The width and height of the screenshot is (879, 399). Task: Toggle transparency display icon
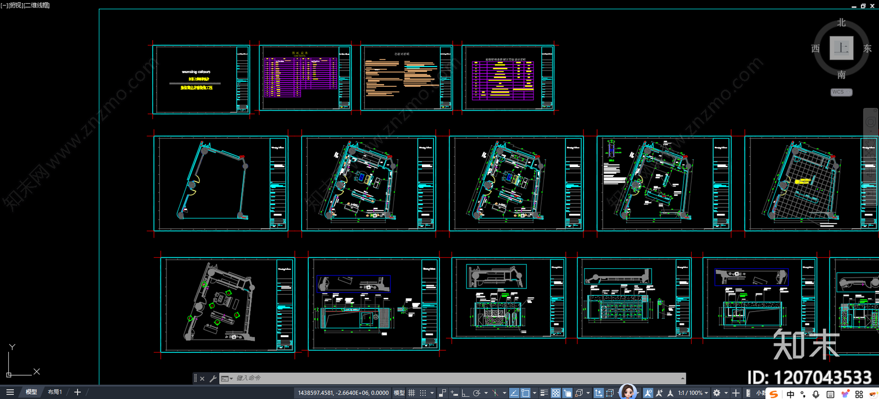pyautogui.click(x=556, y=393)
